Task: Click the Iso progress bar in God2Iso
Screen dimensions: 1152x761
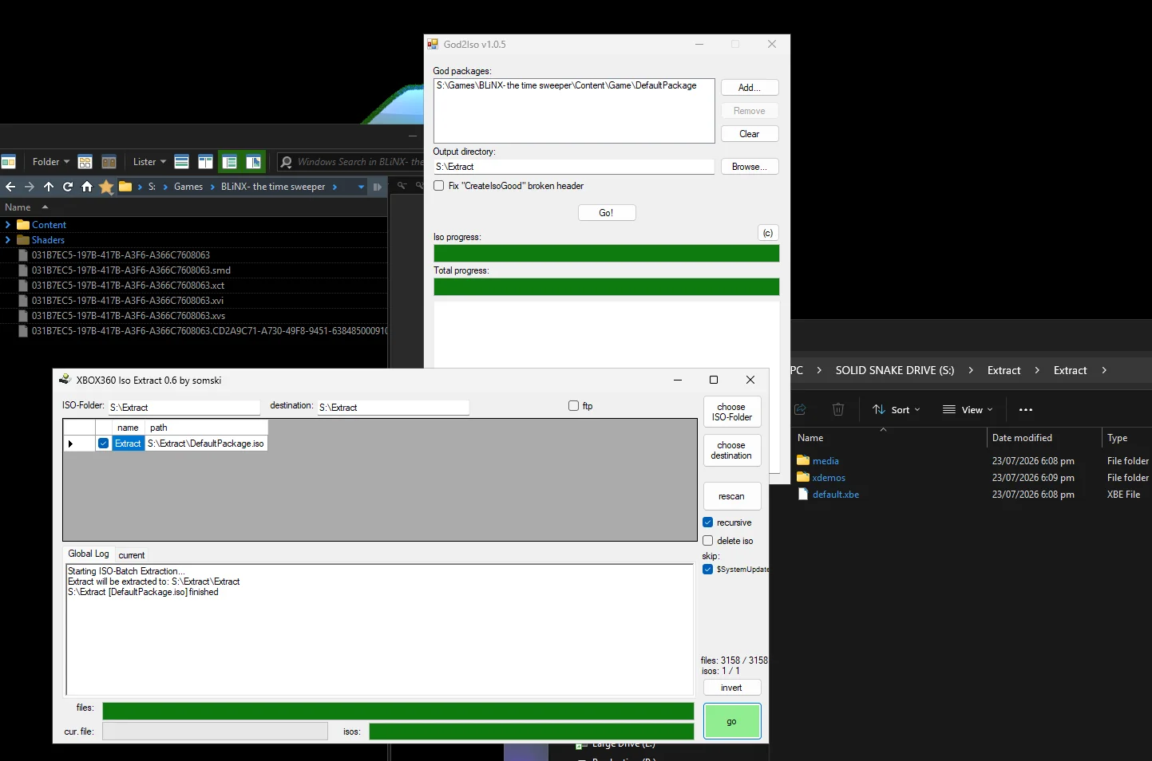Action: (607, 254)
